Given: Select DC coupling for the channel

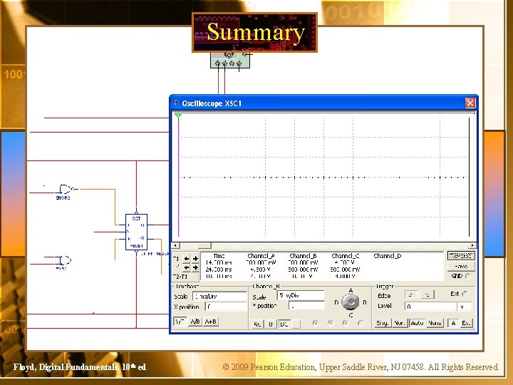Looking at the screenshot, I should point(284,324).
